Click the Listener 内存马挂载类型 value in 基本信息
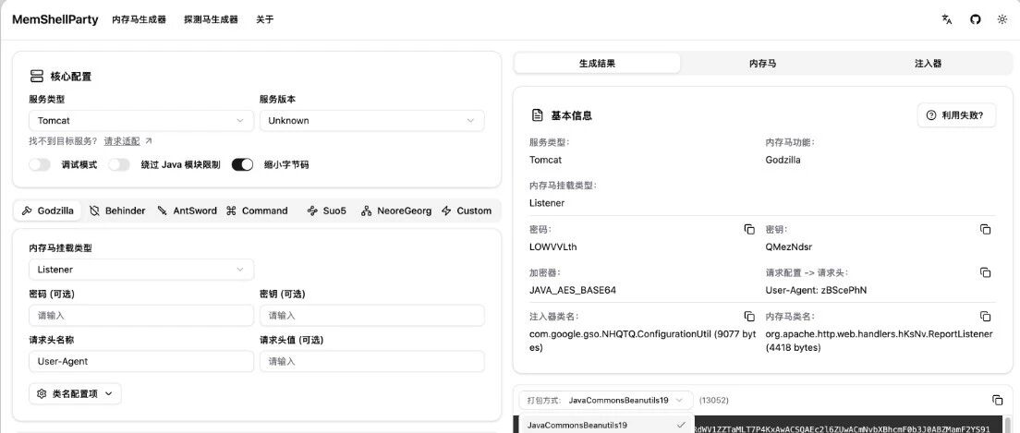 click(547, 203)
